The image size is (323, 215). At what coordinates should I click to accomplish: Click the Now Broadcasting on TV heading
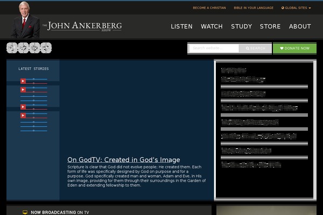(x=60, y=212)
